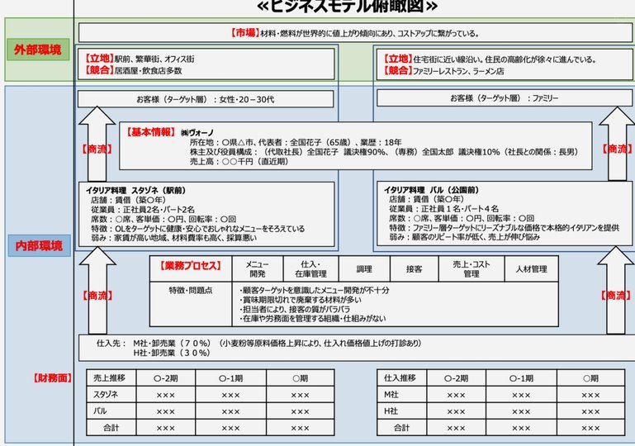Select the 'メニュー開発' process cell
The height and width of the screenshot is (446, 635).
258,268
